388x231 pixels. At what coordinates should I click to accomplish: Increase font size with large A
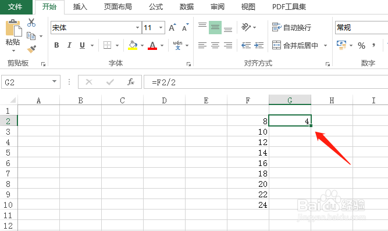[x=172, y=27]
